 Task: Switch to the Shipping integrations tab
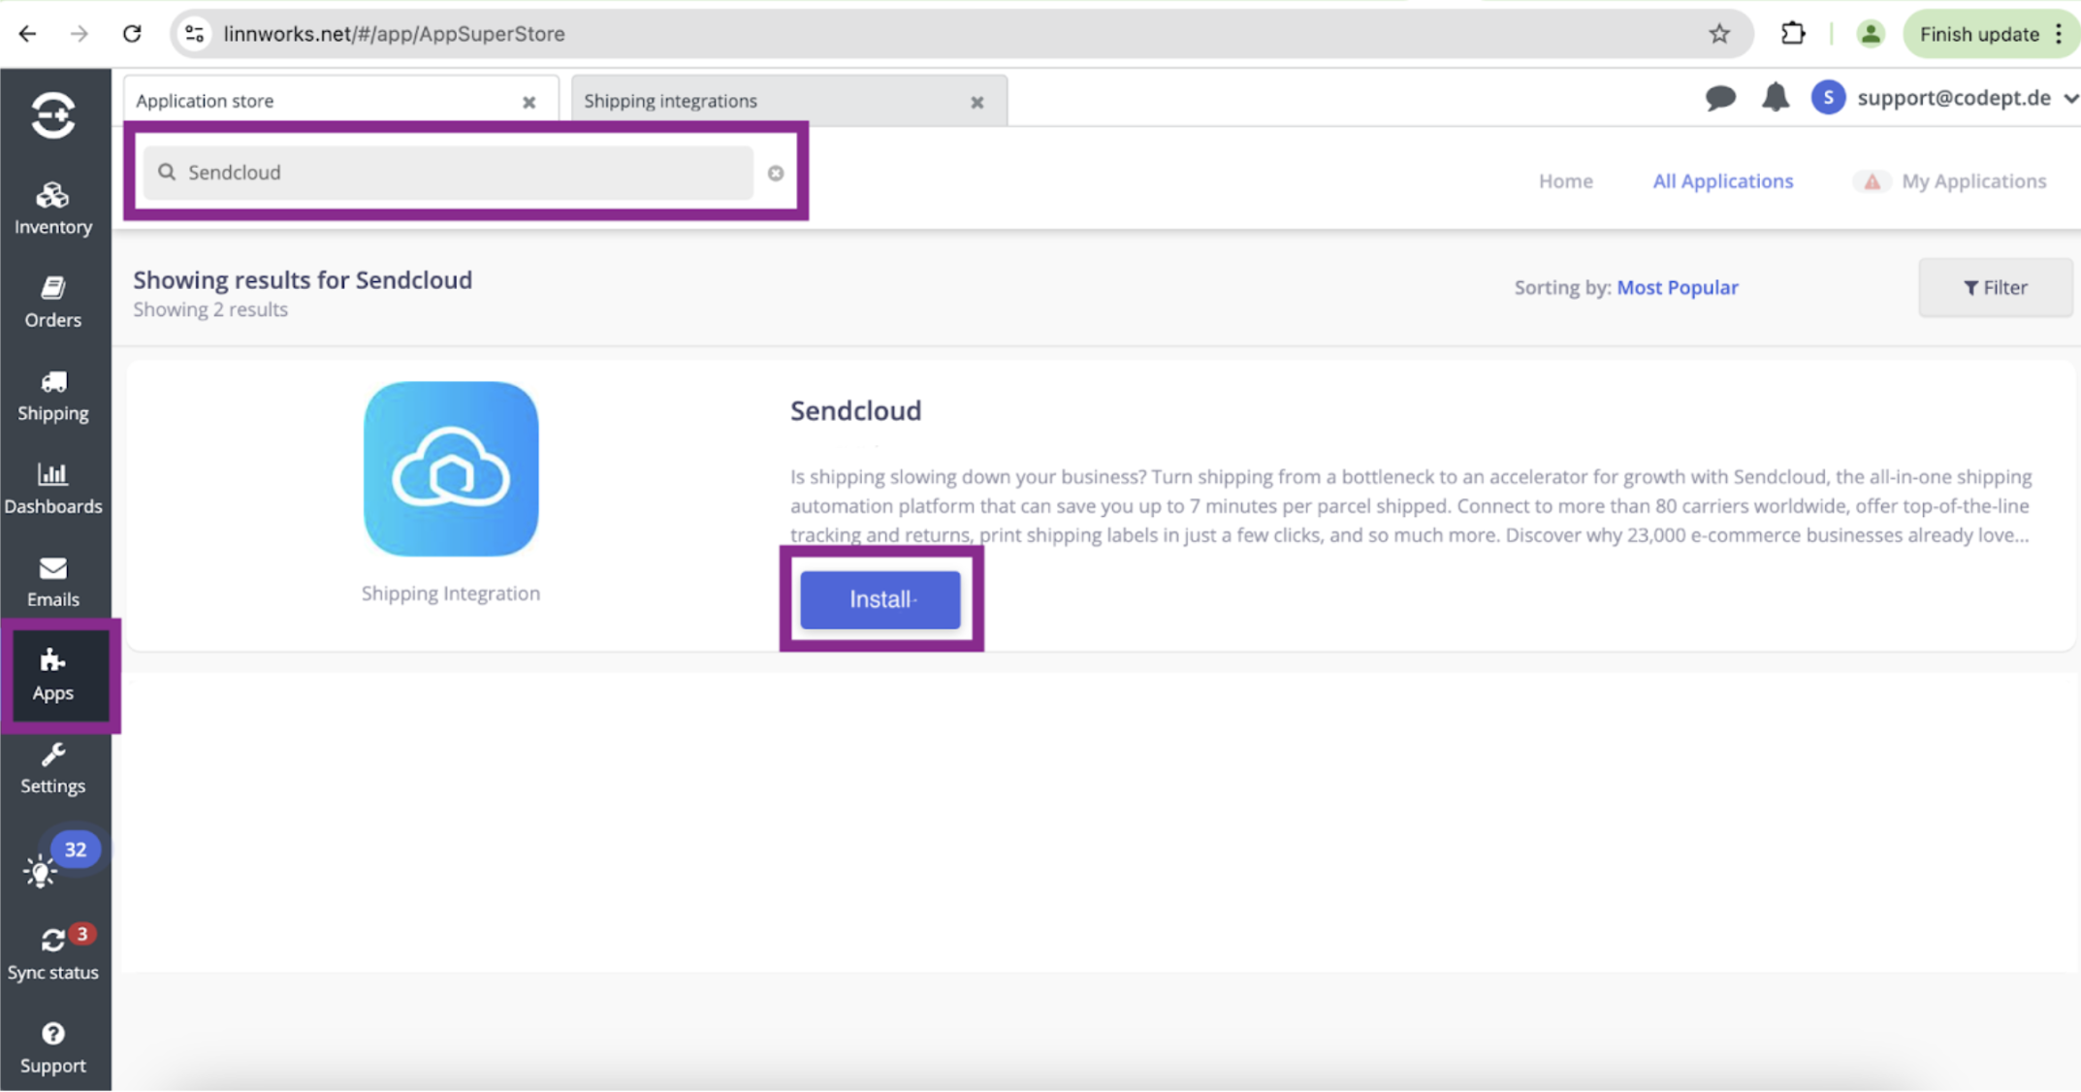click(788, 101)
